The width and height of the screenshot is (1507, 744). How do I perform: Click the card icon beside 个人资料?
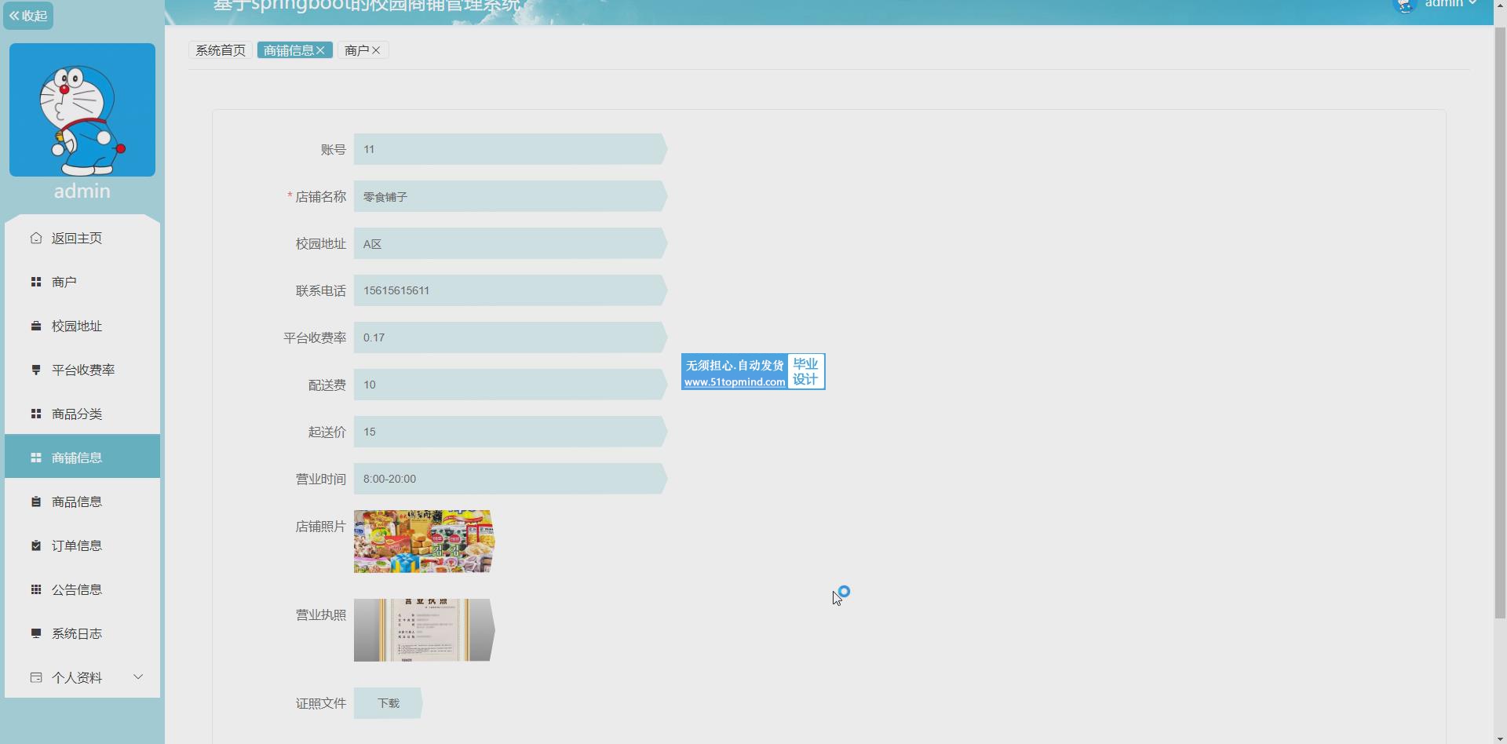click(36, 677)
